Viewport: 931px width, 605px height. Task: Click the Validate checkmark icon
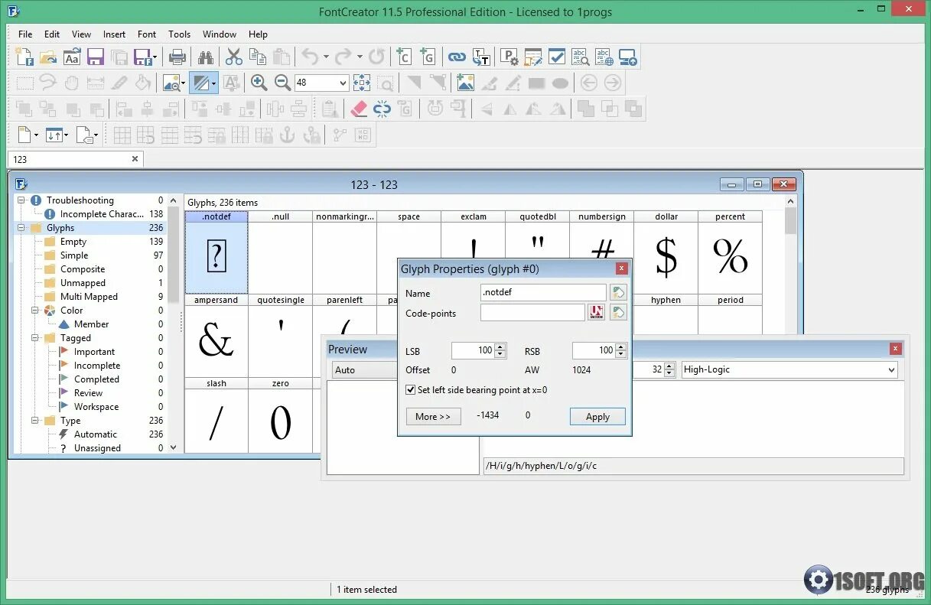pos(557,57)
